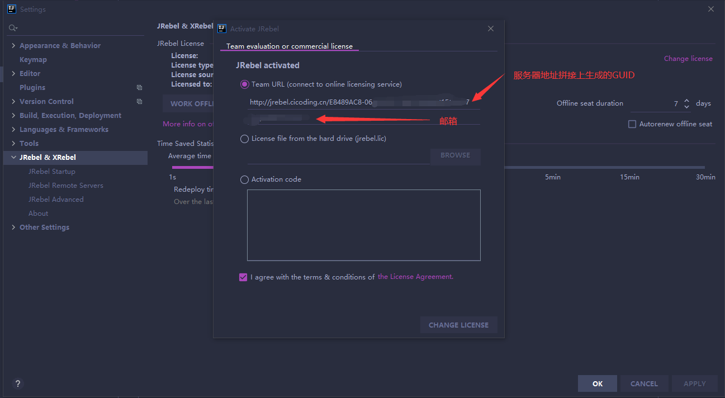Screen dimensions: 725x398
Task: Uncheck the agree with terms checkbox
Action: 243,277
